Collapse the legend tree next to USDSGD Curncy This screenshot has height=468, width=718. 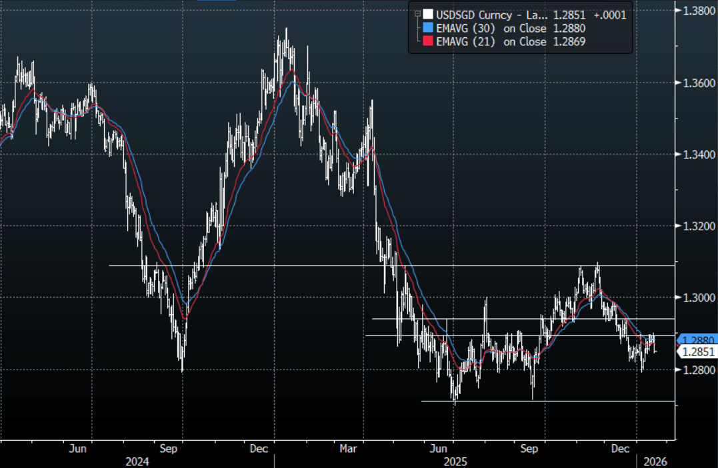[x=417, y=14]
